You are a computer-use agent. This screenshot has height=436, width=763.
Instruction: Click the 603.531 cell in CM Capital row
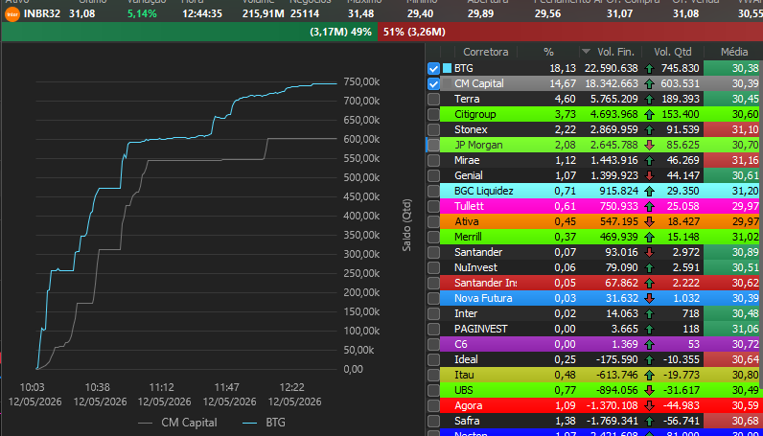click(x=680, y=83)
